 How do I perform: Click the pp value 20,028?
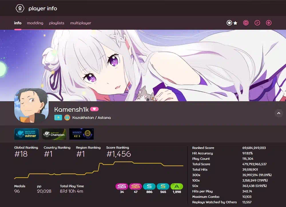pyautogui.click(x=44, y=191)
